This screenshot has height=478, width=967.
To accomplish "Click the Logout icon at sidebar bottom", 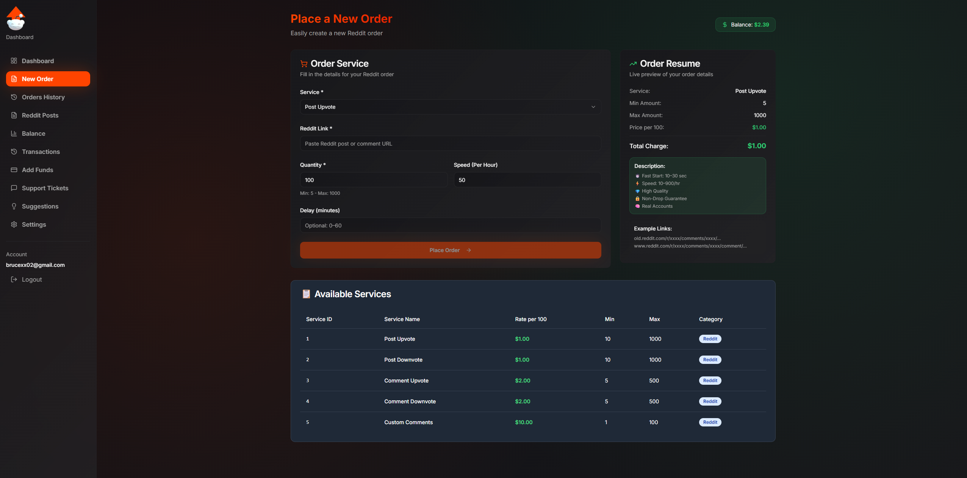I will click(x=14, y=279).
